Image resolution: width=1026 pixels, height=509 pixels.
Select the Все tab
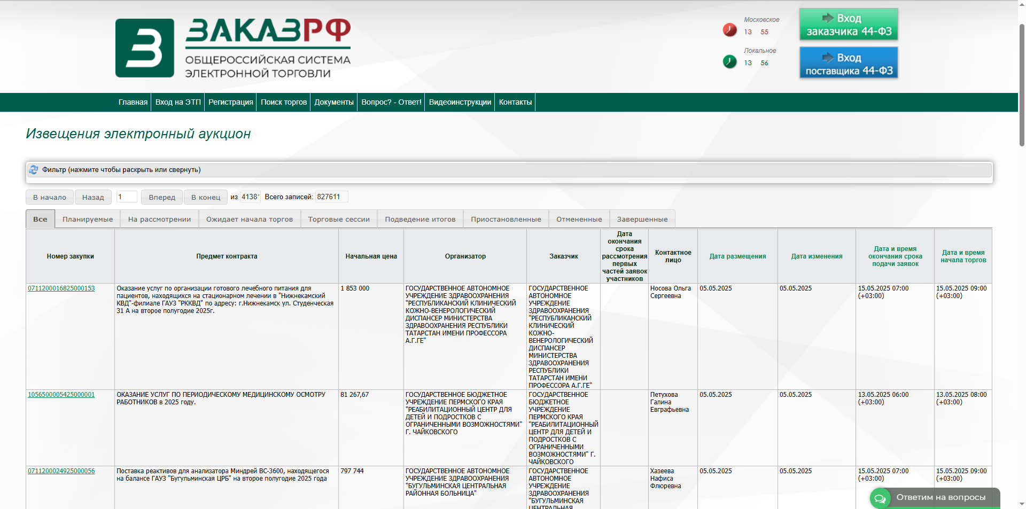pos(40,219)
